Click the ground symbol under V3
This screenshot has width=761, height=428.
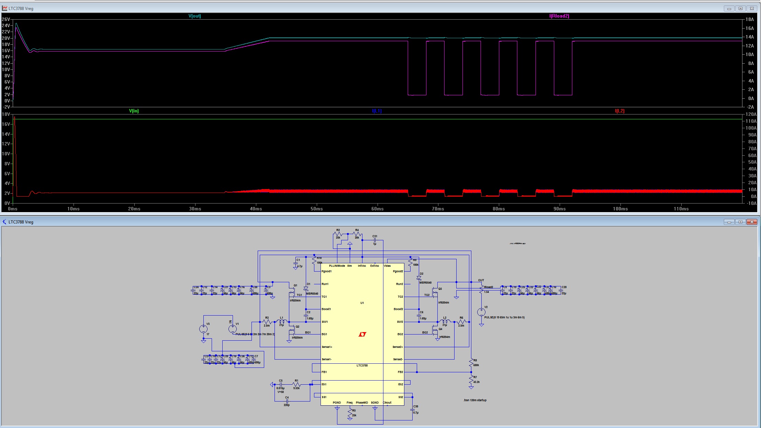[x=203, y=341]
